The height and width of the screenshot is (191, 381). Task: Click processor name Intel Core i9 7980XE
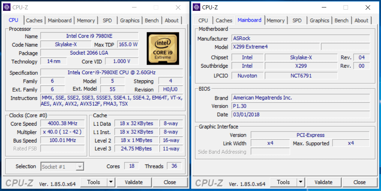click(89, 36)
